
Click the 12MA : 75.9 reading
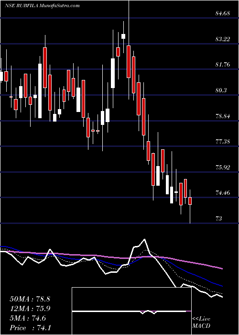coord(30,309)
